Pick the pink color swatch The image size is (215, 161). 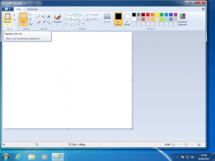click(148, 19)
